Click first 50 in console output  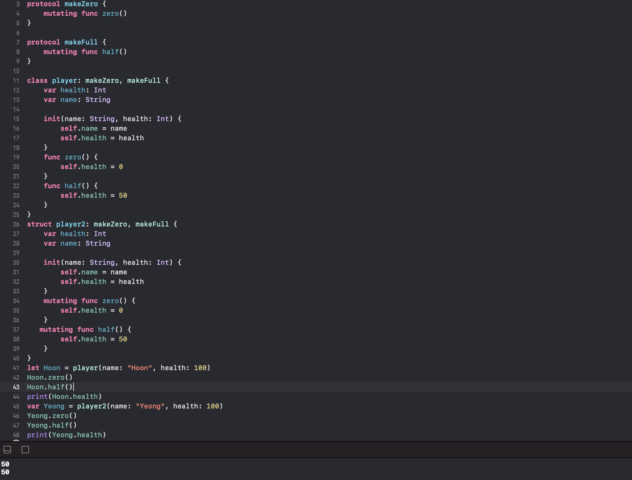[x=5, y=464]
